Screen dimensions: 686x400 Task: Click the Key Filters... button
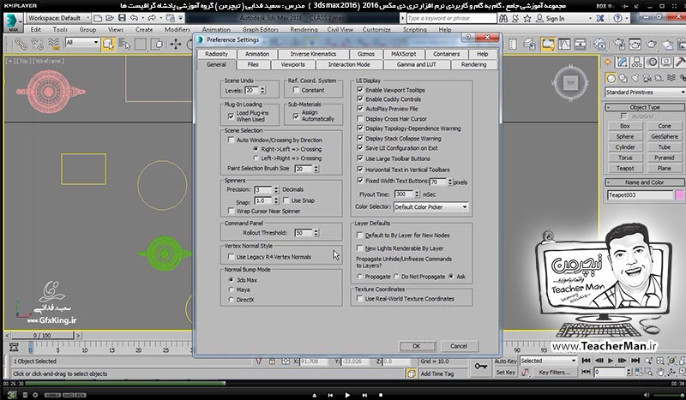(554, 373)
